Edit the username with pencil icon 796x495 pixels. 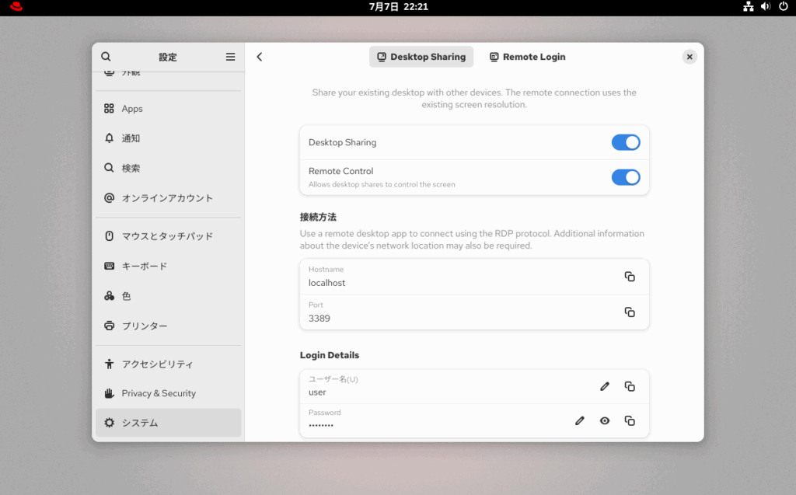[605, 386]
